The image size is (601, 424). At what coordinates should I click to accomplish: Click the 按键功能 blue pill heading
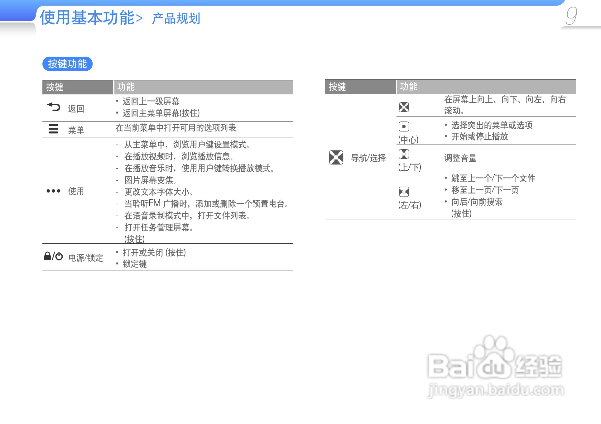point(67,64)
